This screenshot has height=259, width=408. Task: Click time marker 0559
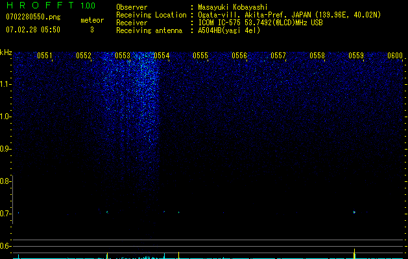[356, 56]
